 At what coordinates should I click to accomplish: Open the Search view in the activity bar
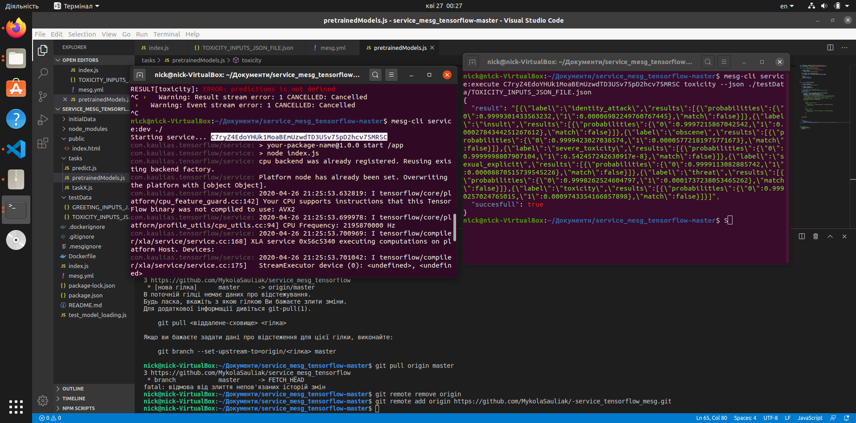[x=43, y=73]
